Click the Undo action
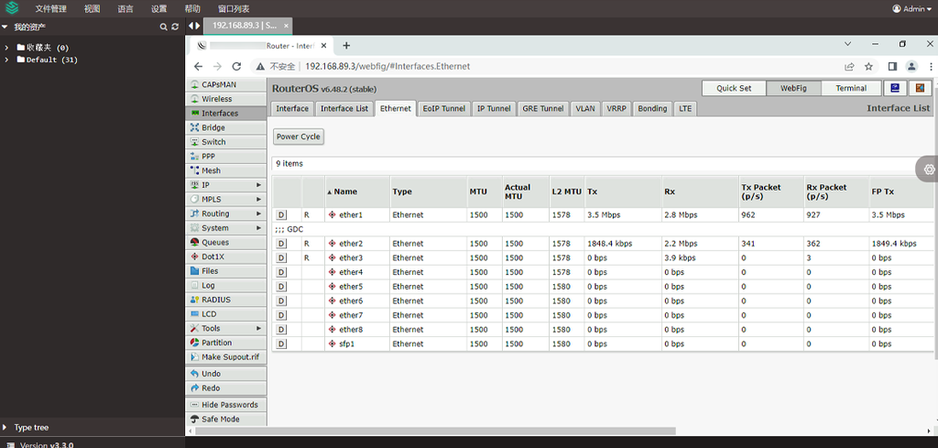Image resolution: width=938 pixels, height=448 pixels. [225, 374]
